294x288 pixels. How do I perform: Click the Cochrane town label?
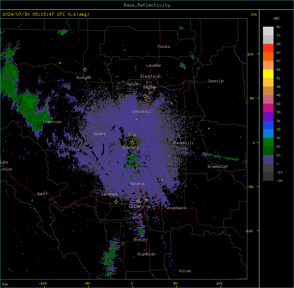coord(110,194)
